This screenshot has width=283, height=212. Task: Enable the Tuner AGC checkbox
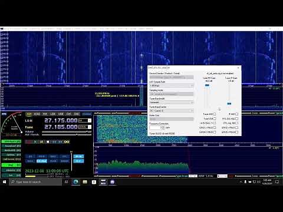(215, 114)
